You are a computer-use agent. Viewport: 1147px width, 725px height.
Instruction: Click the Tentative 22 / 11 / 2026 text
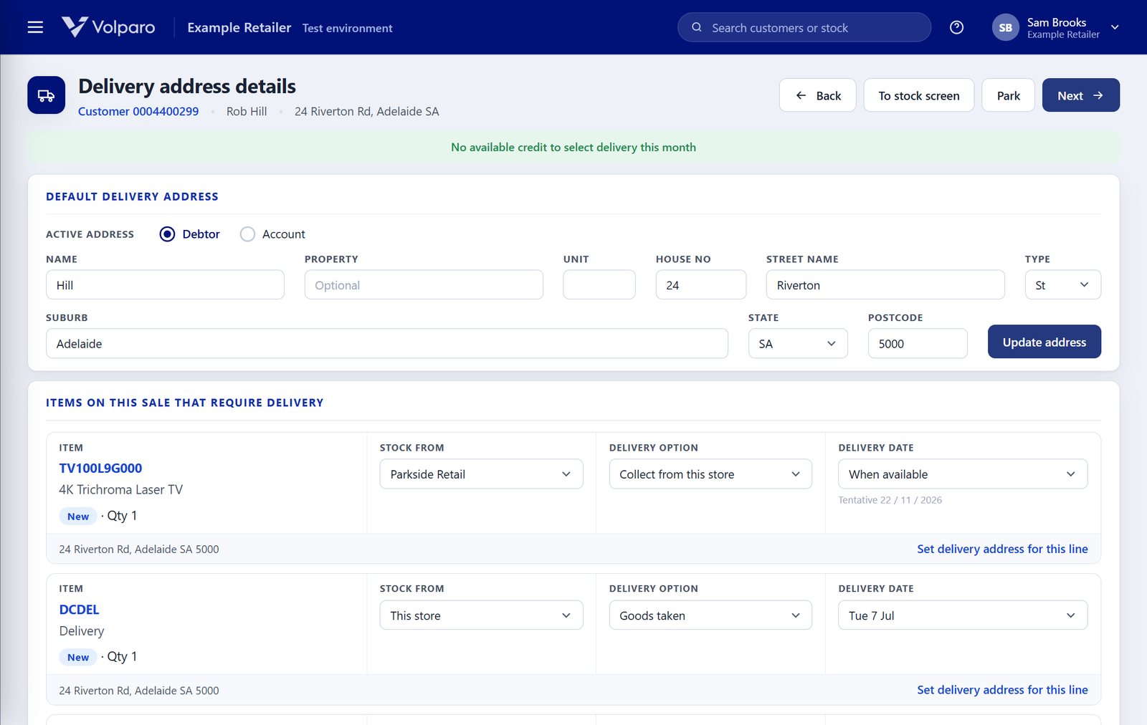coord(890,500)
